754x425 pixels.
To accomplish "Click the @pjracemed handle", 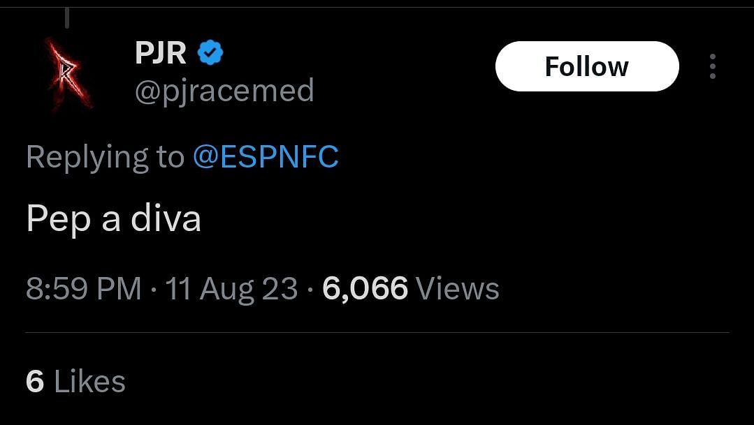I will pos(224,91).
